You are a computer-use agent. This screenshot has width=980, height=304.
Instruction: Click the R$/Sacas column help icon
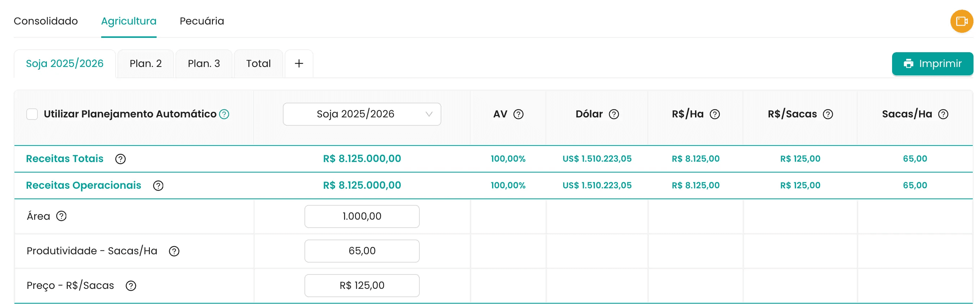click(828, 114)
